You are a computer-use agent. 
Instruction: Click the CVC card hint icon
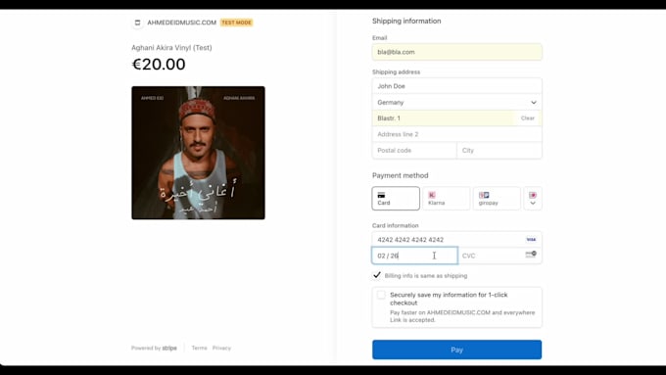point(531,255)
